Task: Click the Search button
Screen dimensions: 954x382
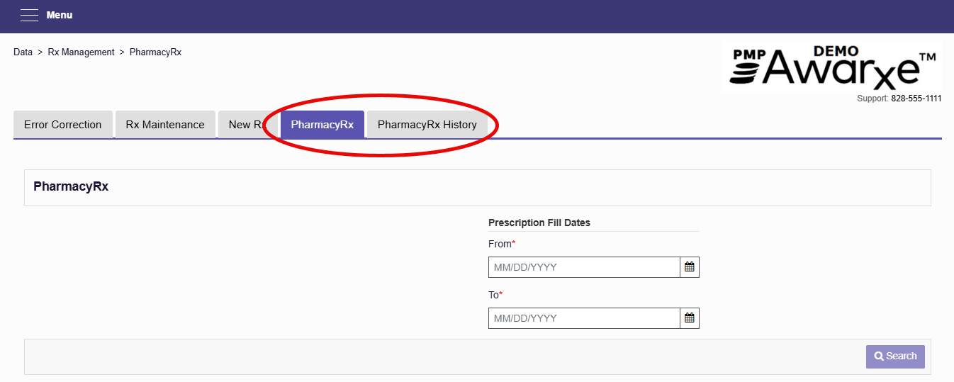Action: point(896,356)
